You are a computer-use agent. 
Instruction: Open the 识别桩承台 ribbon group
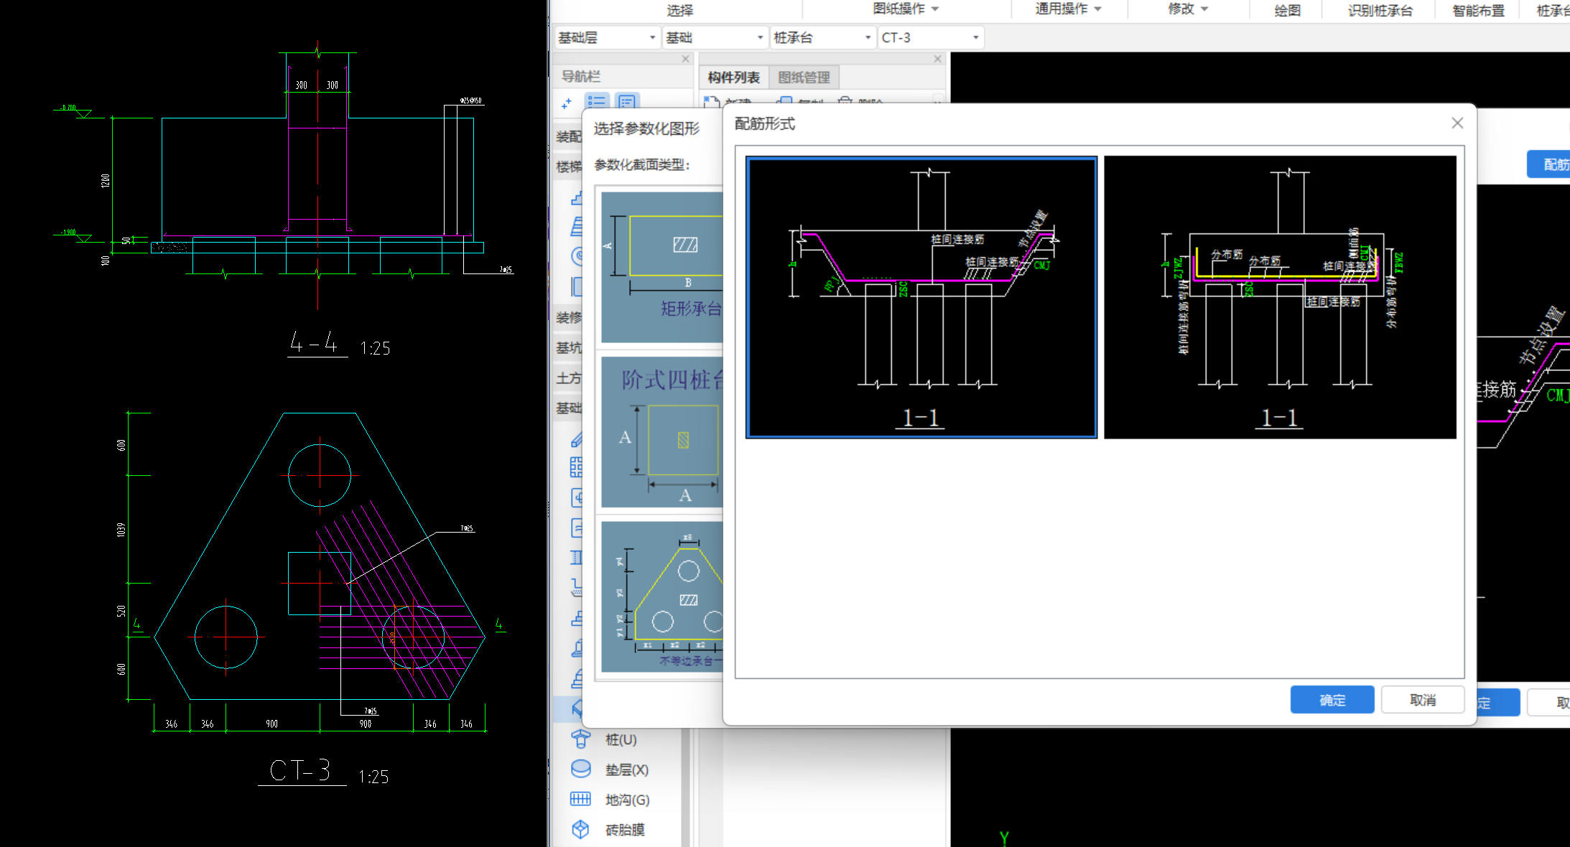click(x=1380, y=10)
